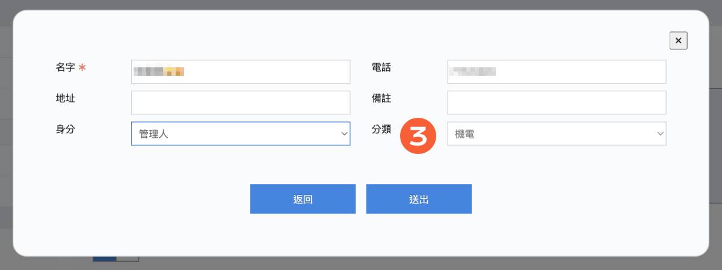Click the 電話 field label

coord(381,68)
